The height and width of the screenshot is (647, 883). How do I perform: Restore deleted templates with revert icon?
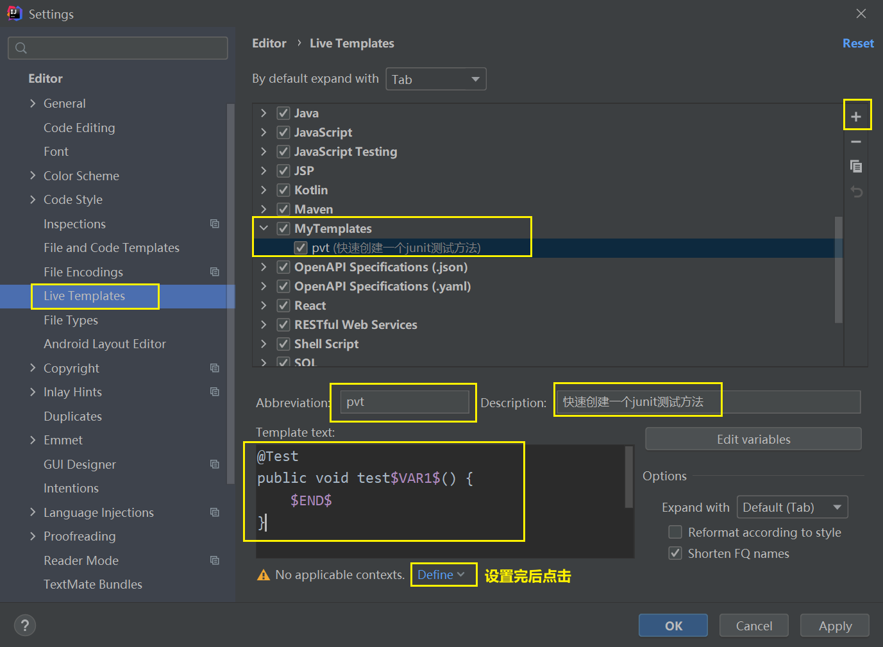(856, 191)
